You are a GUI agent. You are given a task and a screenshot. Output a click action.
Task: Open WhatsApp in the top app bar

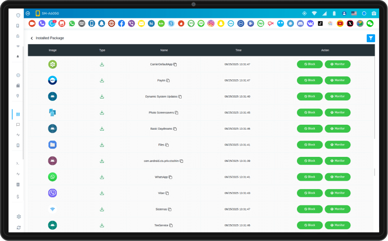[x=72, y=24]
